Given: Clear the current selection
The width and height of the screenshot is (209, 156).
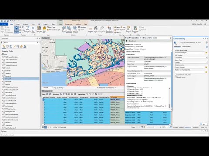Looking at the screenshot, I should 81,30.
